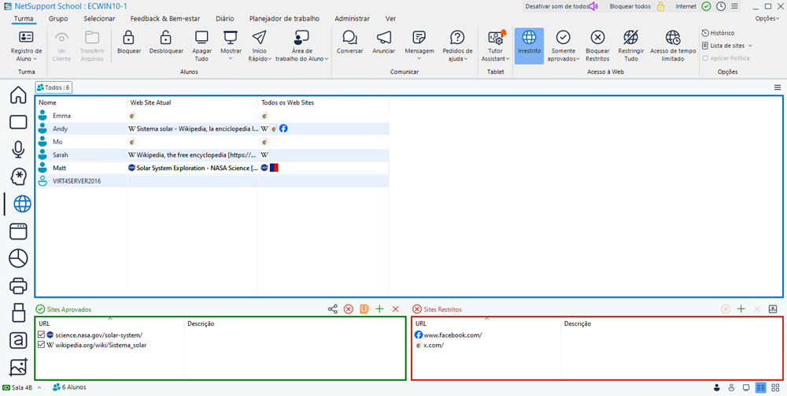Click Bloquear Restritos web access icon
Image resolution: width=787 pixels, height=396 pixels.
(597, 38)
